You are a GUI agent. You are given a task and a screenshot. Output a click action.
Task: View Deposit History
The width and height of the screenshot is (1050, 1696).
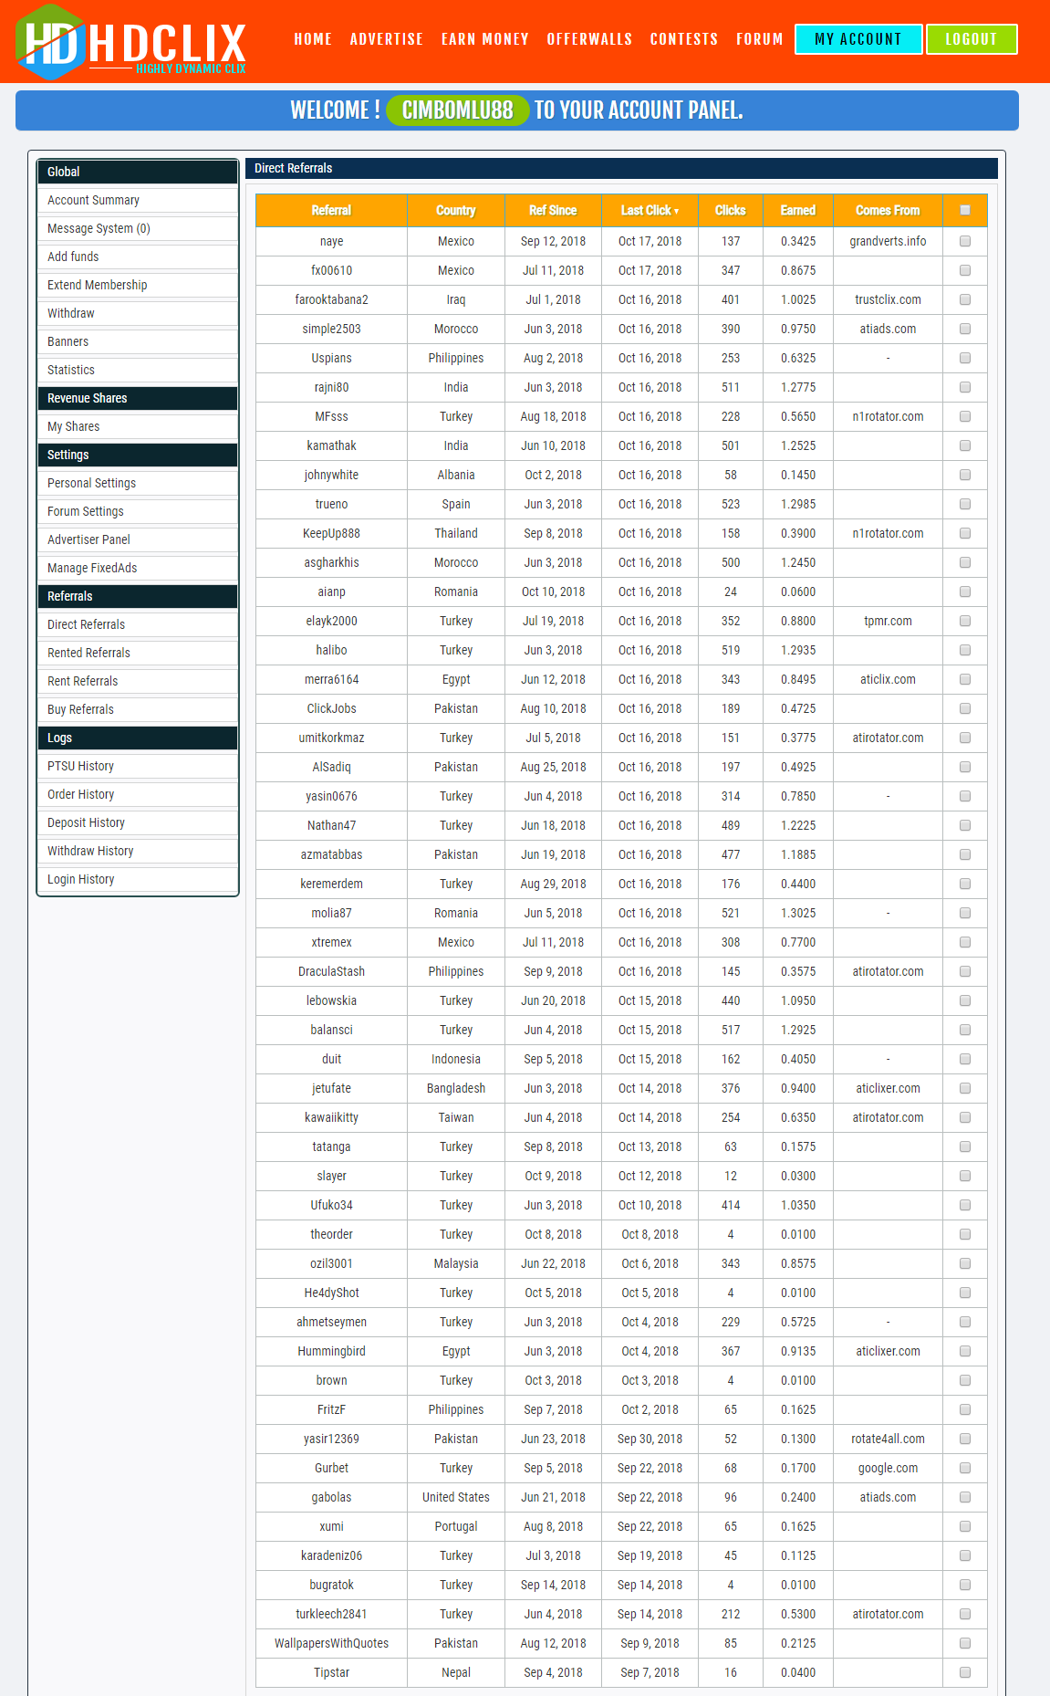[x=138, y=822]
